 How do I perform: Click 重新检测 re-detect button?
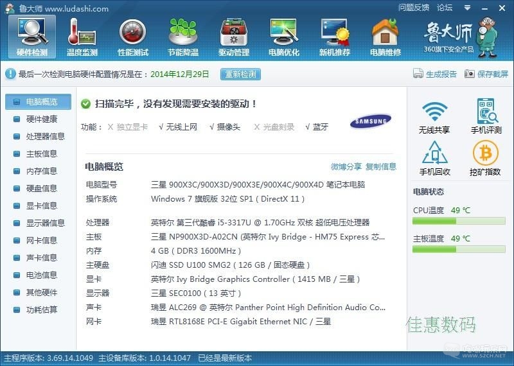click(x=240, y=74)
